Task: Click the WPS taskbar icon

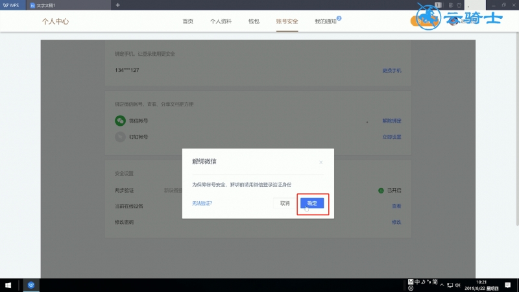Action: pyautogui.click(x=31, y=285)
